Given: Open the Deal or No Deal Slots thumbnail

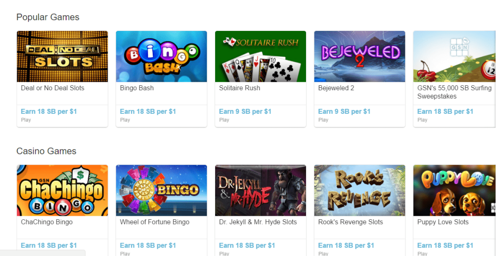Looking at the screenshot, I should pos(62,56).
